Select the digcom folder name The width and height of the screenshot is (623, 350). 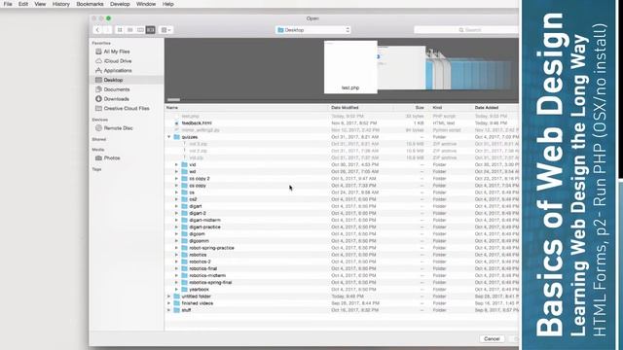coord(197,234)
